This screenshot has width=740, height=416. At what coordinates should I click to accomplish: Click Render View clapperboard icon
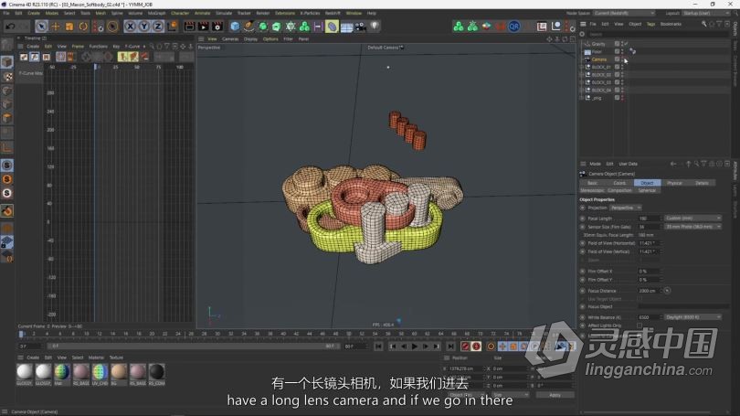tap(189, 27)
